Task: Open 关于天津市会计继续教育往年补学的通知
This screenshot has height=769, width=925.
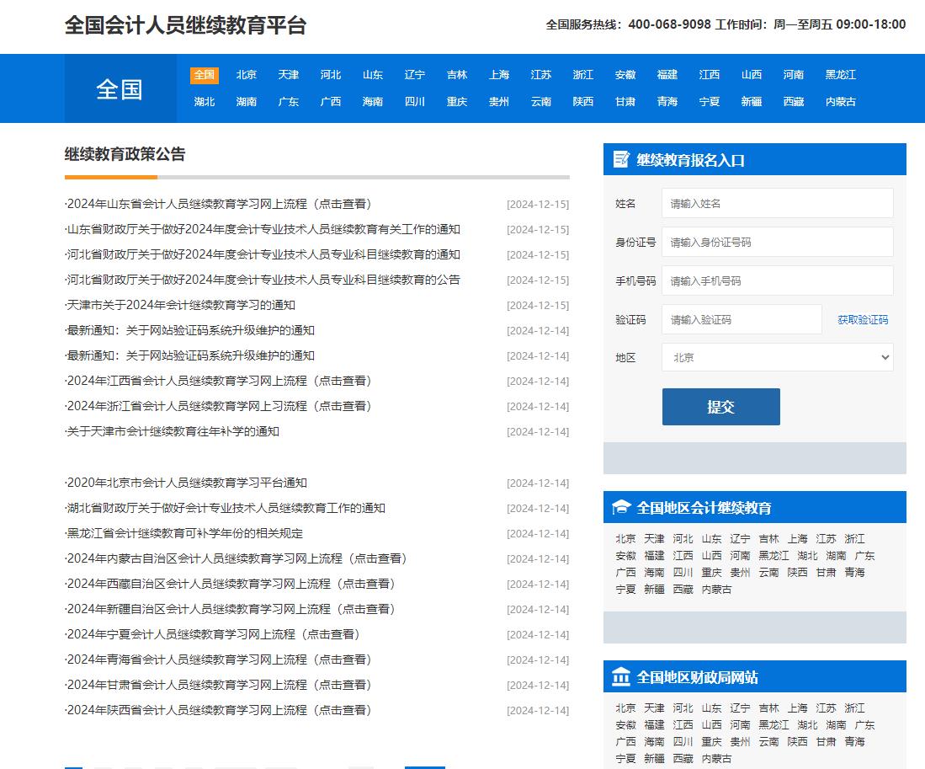Action: tap(172, 431)
